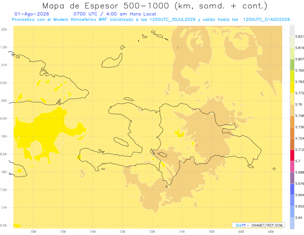Screen dimensions: 304x235
Task: Click the '19N' latitude label
Action: click(x=4, y=136)
